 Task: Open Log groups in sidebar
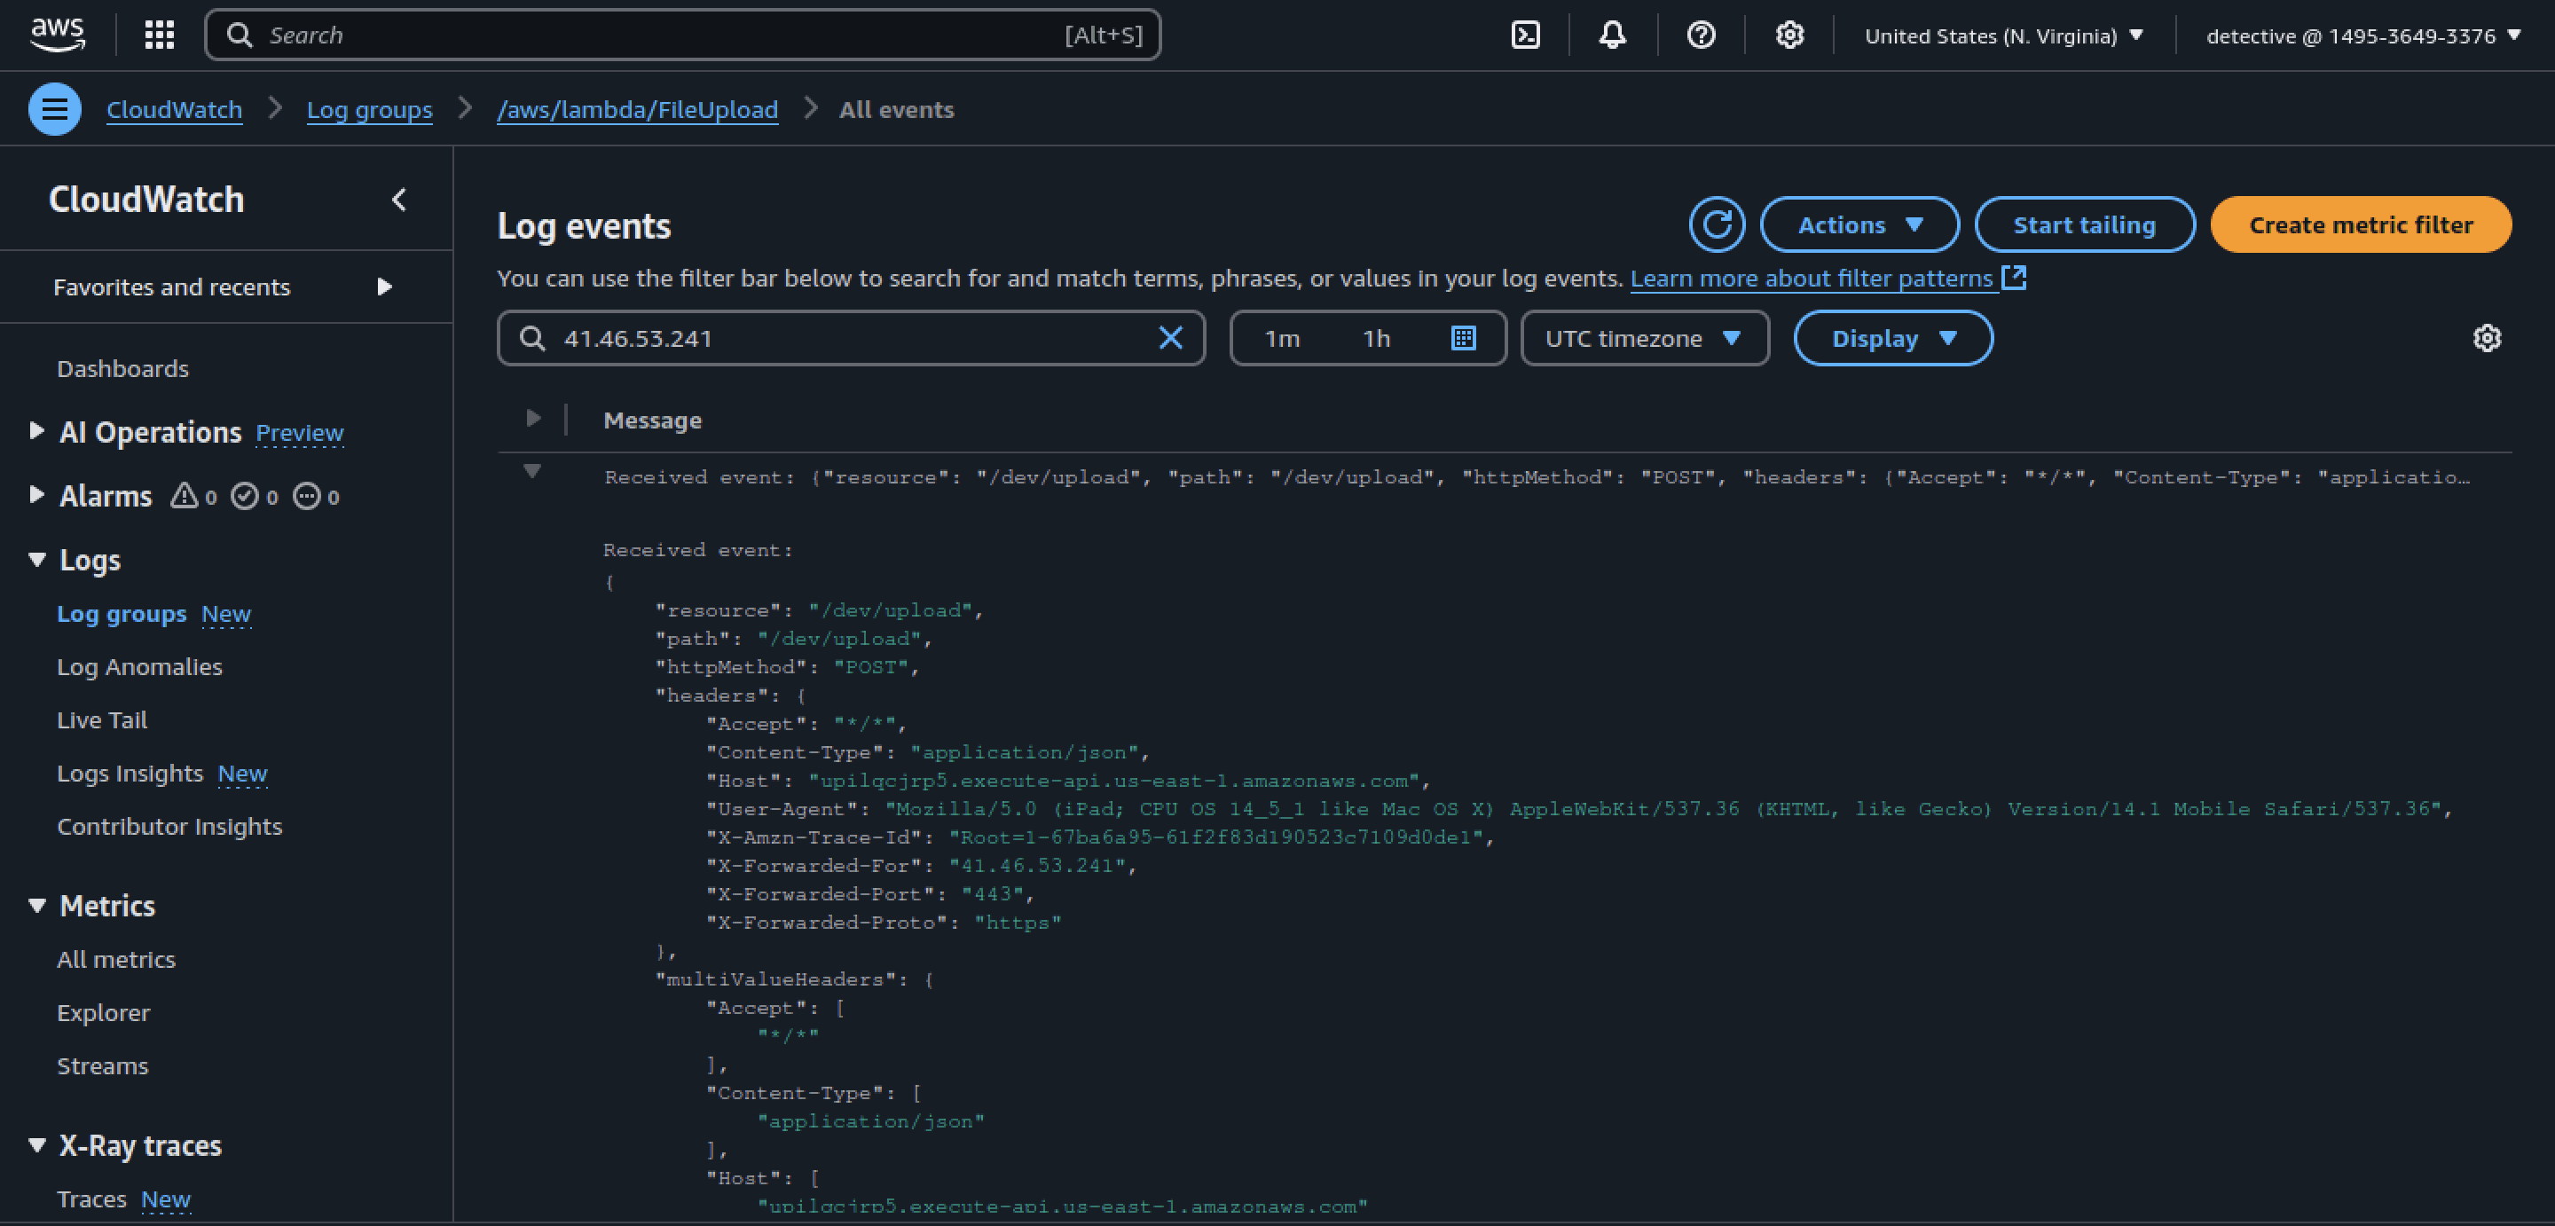click(121, 614)
